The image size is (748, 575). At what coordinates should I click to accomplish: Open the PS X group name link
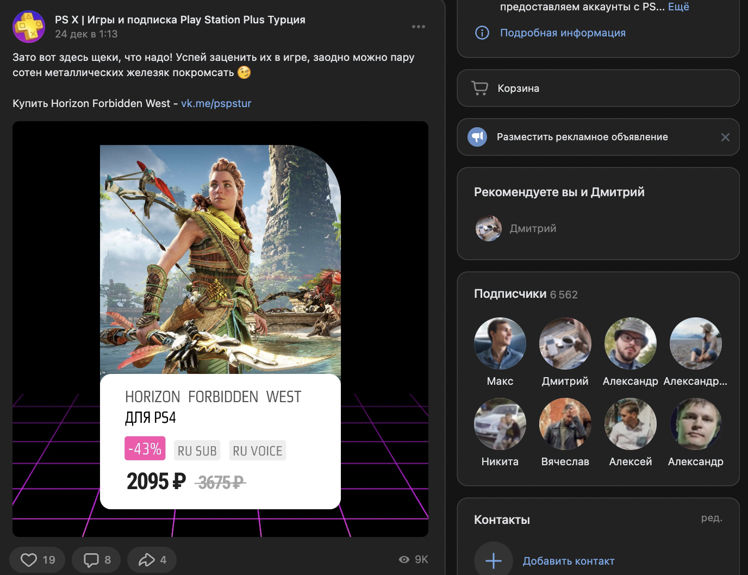(180, 20)
